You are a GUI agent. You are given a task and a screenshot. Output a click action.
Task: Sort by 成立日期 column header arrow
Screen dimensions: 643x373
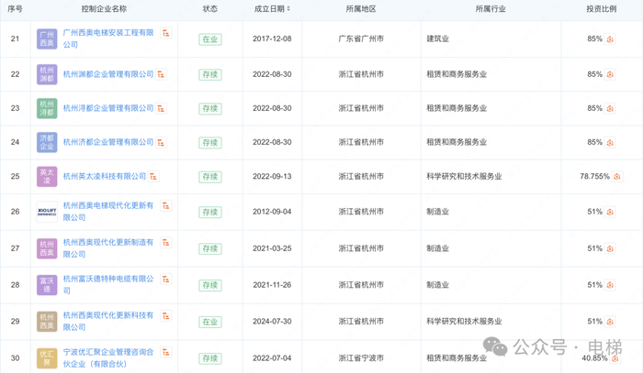[288, 8]
